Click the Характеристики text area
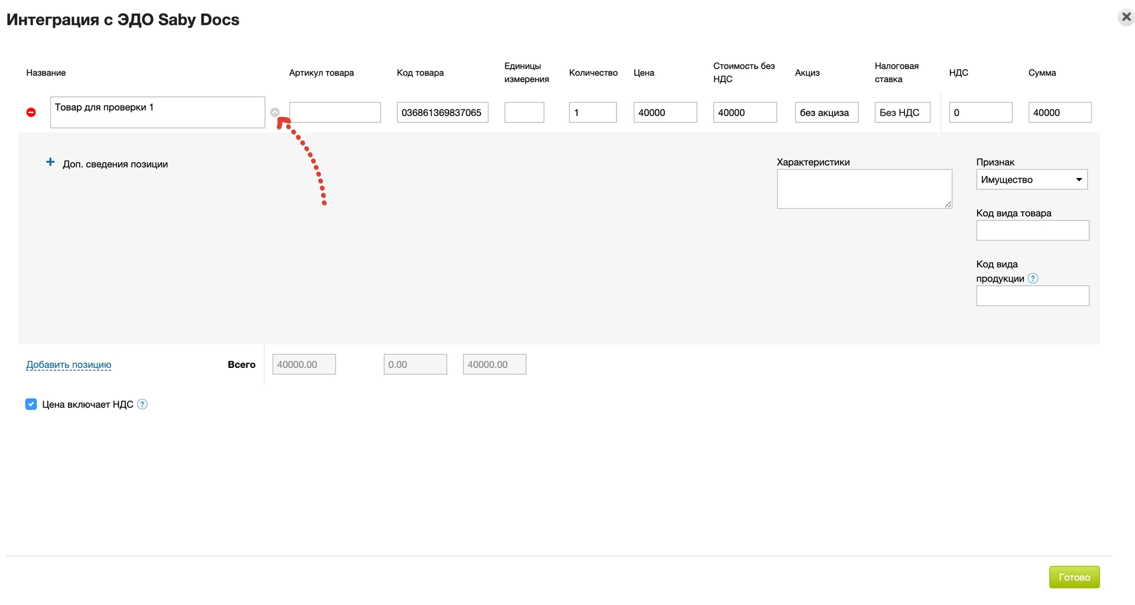Image resolution: width=1135 pixels, height=605 pixels. (864, 189)
